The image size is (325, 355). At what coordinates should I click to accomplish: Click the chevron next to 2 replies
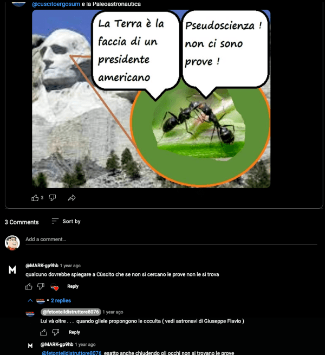[30, 301]
